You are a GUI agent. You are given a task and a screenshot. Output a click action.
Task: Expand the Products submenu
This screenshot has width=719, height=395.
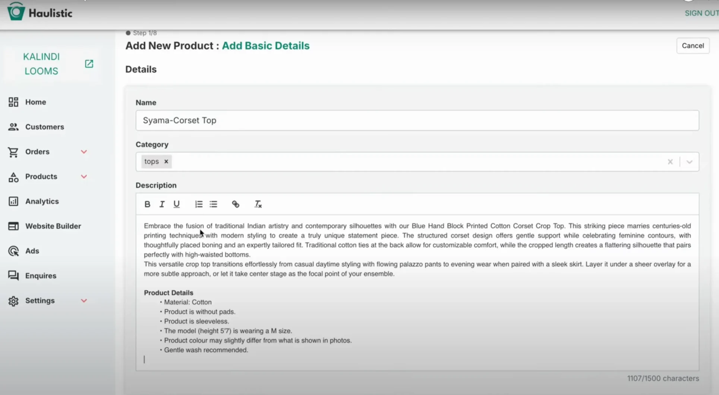click(84, 177)
